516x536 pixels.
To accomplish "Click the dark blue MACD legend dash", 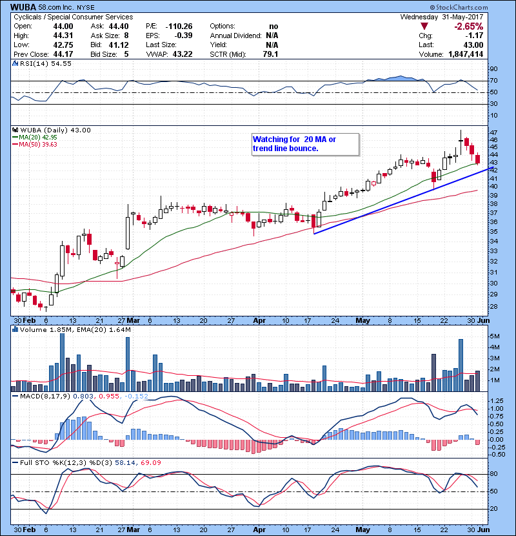I will [x=15, y=397].
